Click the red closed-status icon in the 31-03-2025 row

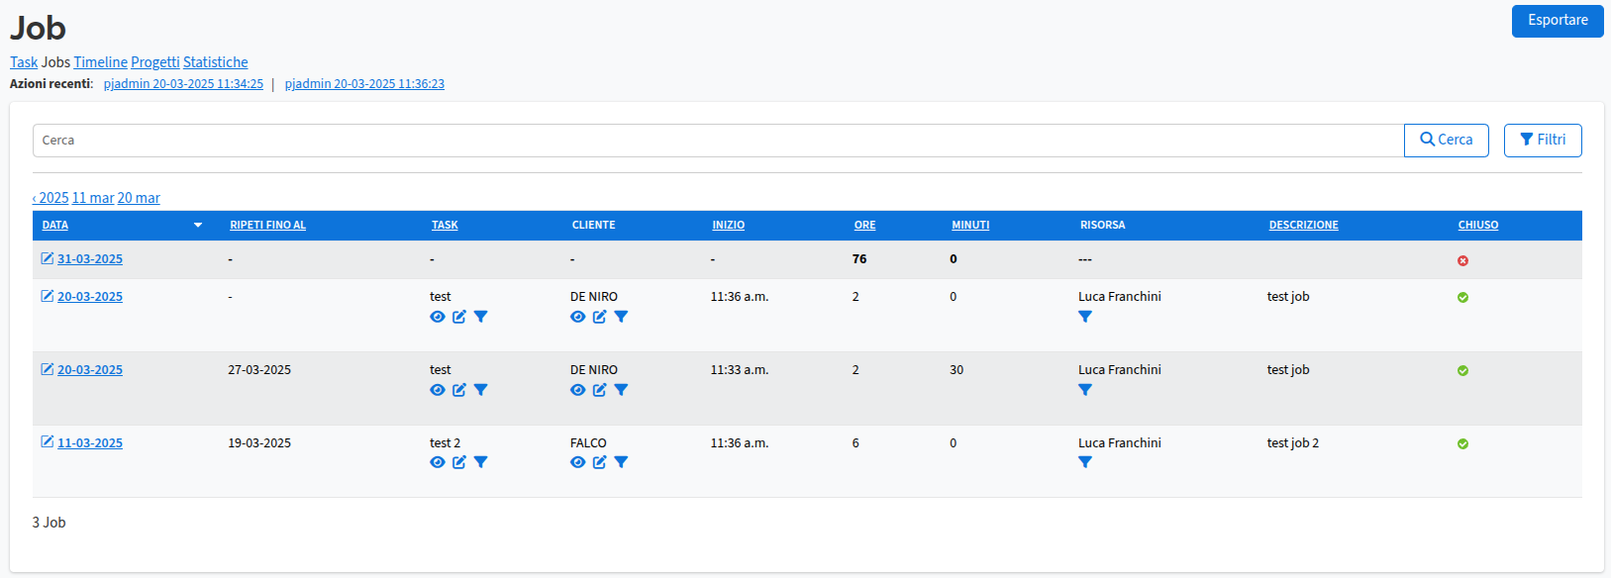point(1462,260)
